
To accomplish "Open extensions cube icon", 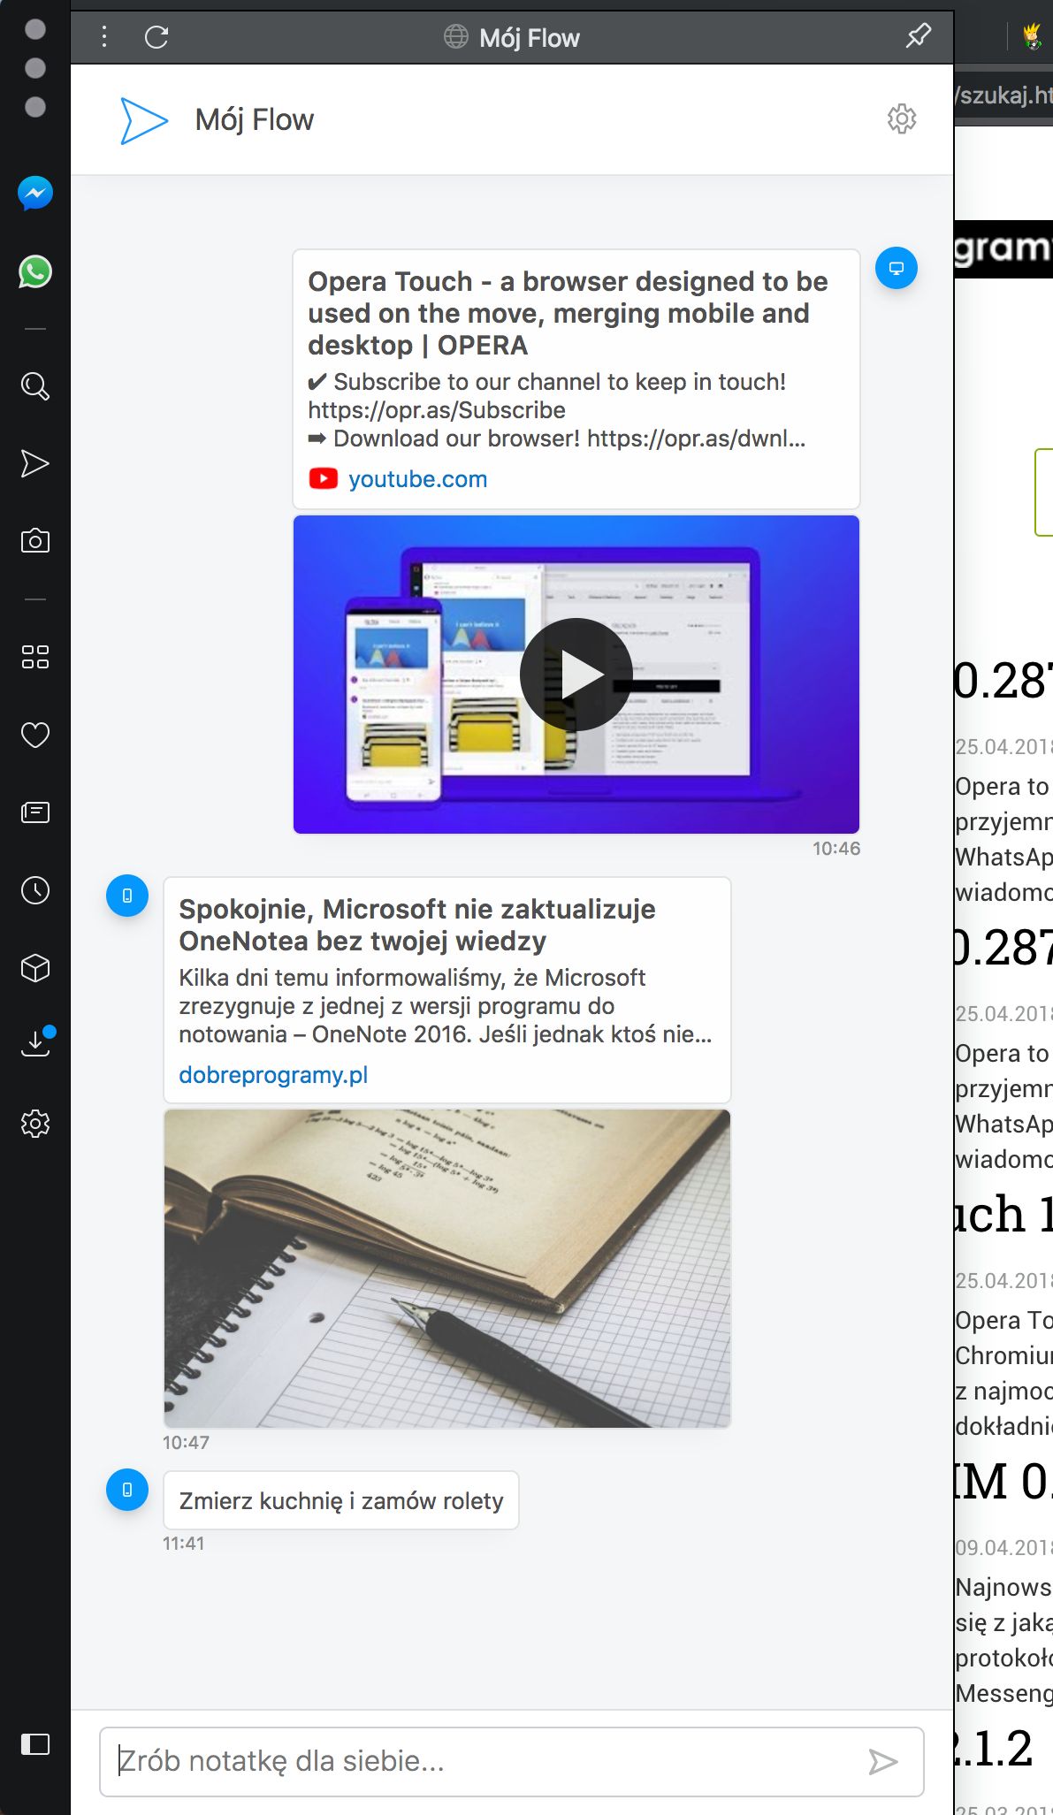I will [x=35, y=968].
